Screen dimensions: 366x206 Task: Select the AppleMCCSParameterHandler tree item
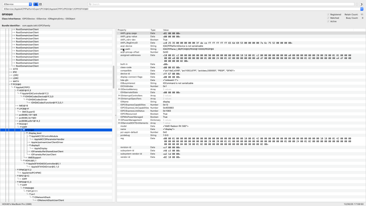pyautogui.click(x=49, y=139)
